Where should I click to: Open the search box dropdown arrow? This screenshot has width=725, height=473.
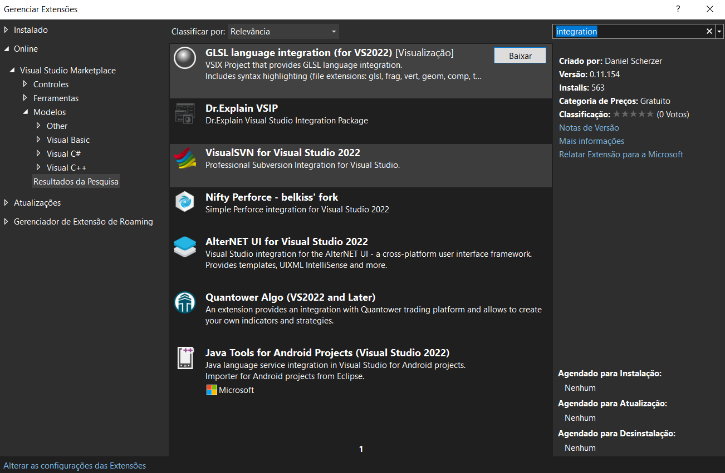coord(720,32)
